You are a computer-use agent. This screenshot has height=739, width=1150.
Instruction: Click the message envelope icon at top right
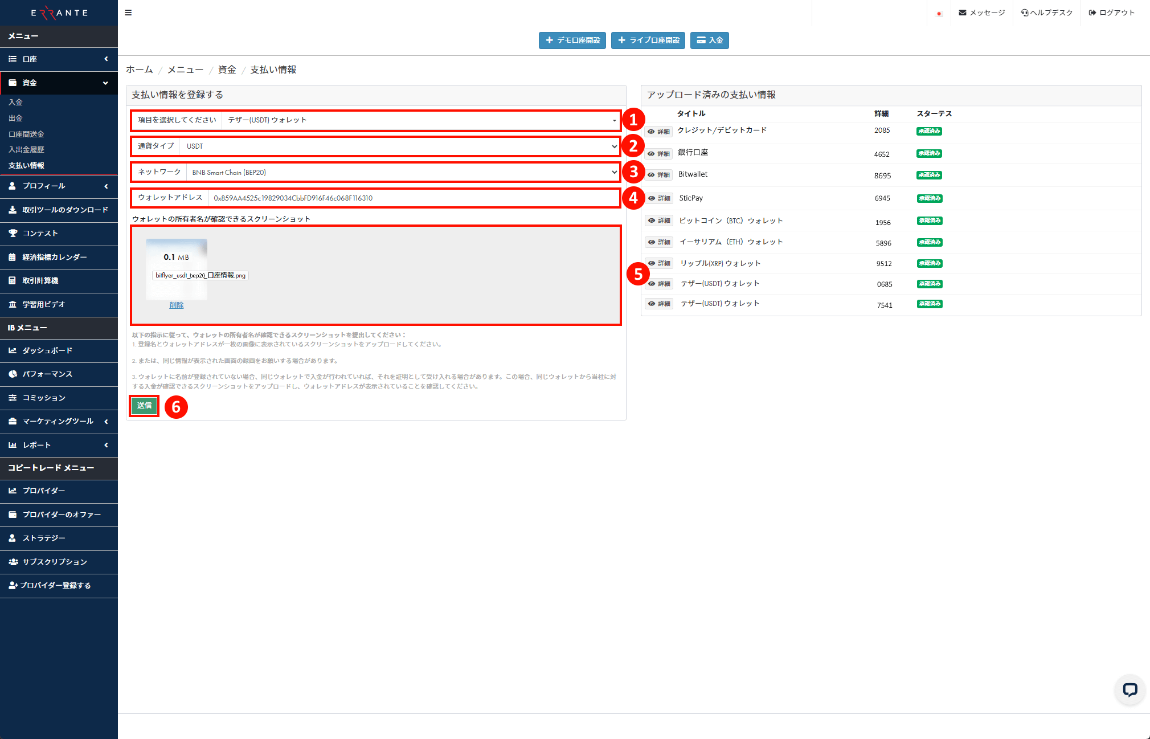963,12
